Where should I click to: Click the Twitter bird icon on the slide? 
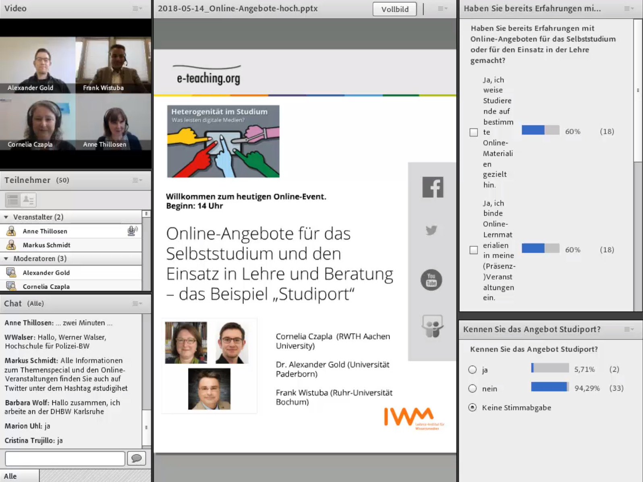[x=431, y=230]
